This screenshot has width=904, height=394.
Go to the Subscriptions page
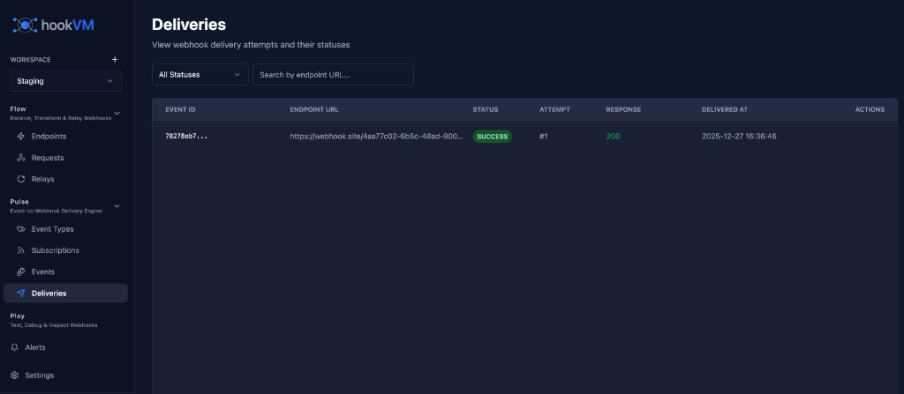pos(55,250)
